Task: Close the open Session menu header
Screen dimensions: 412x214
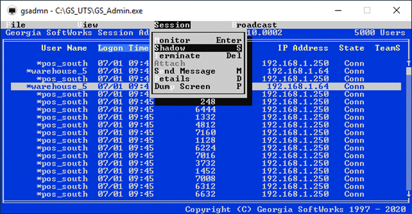Action: point(172,25)
